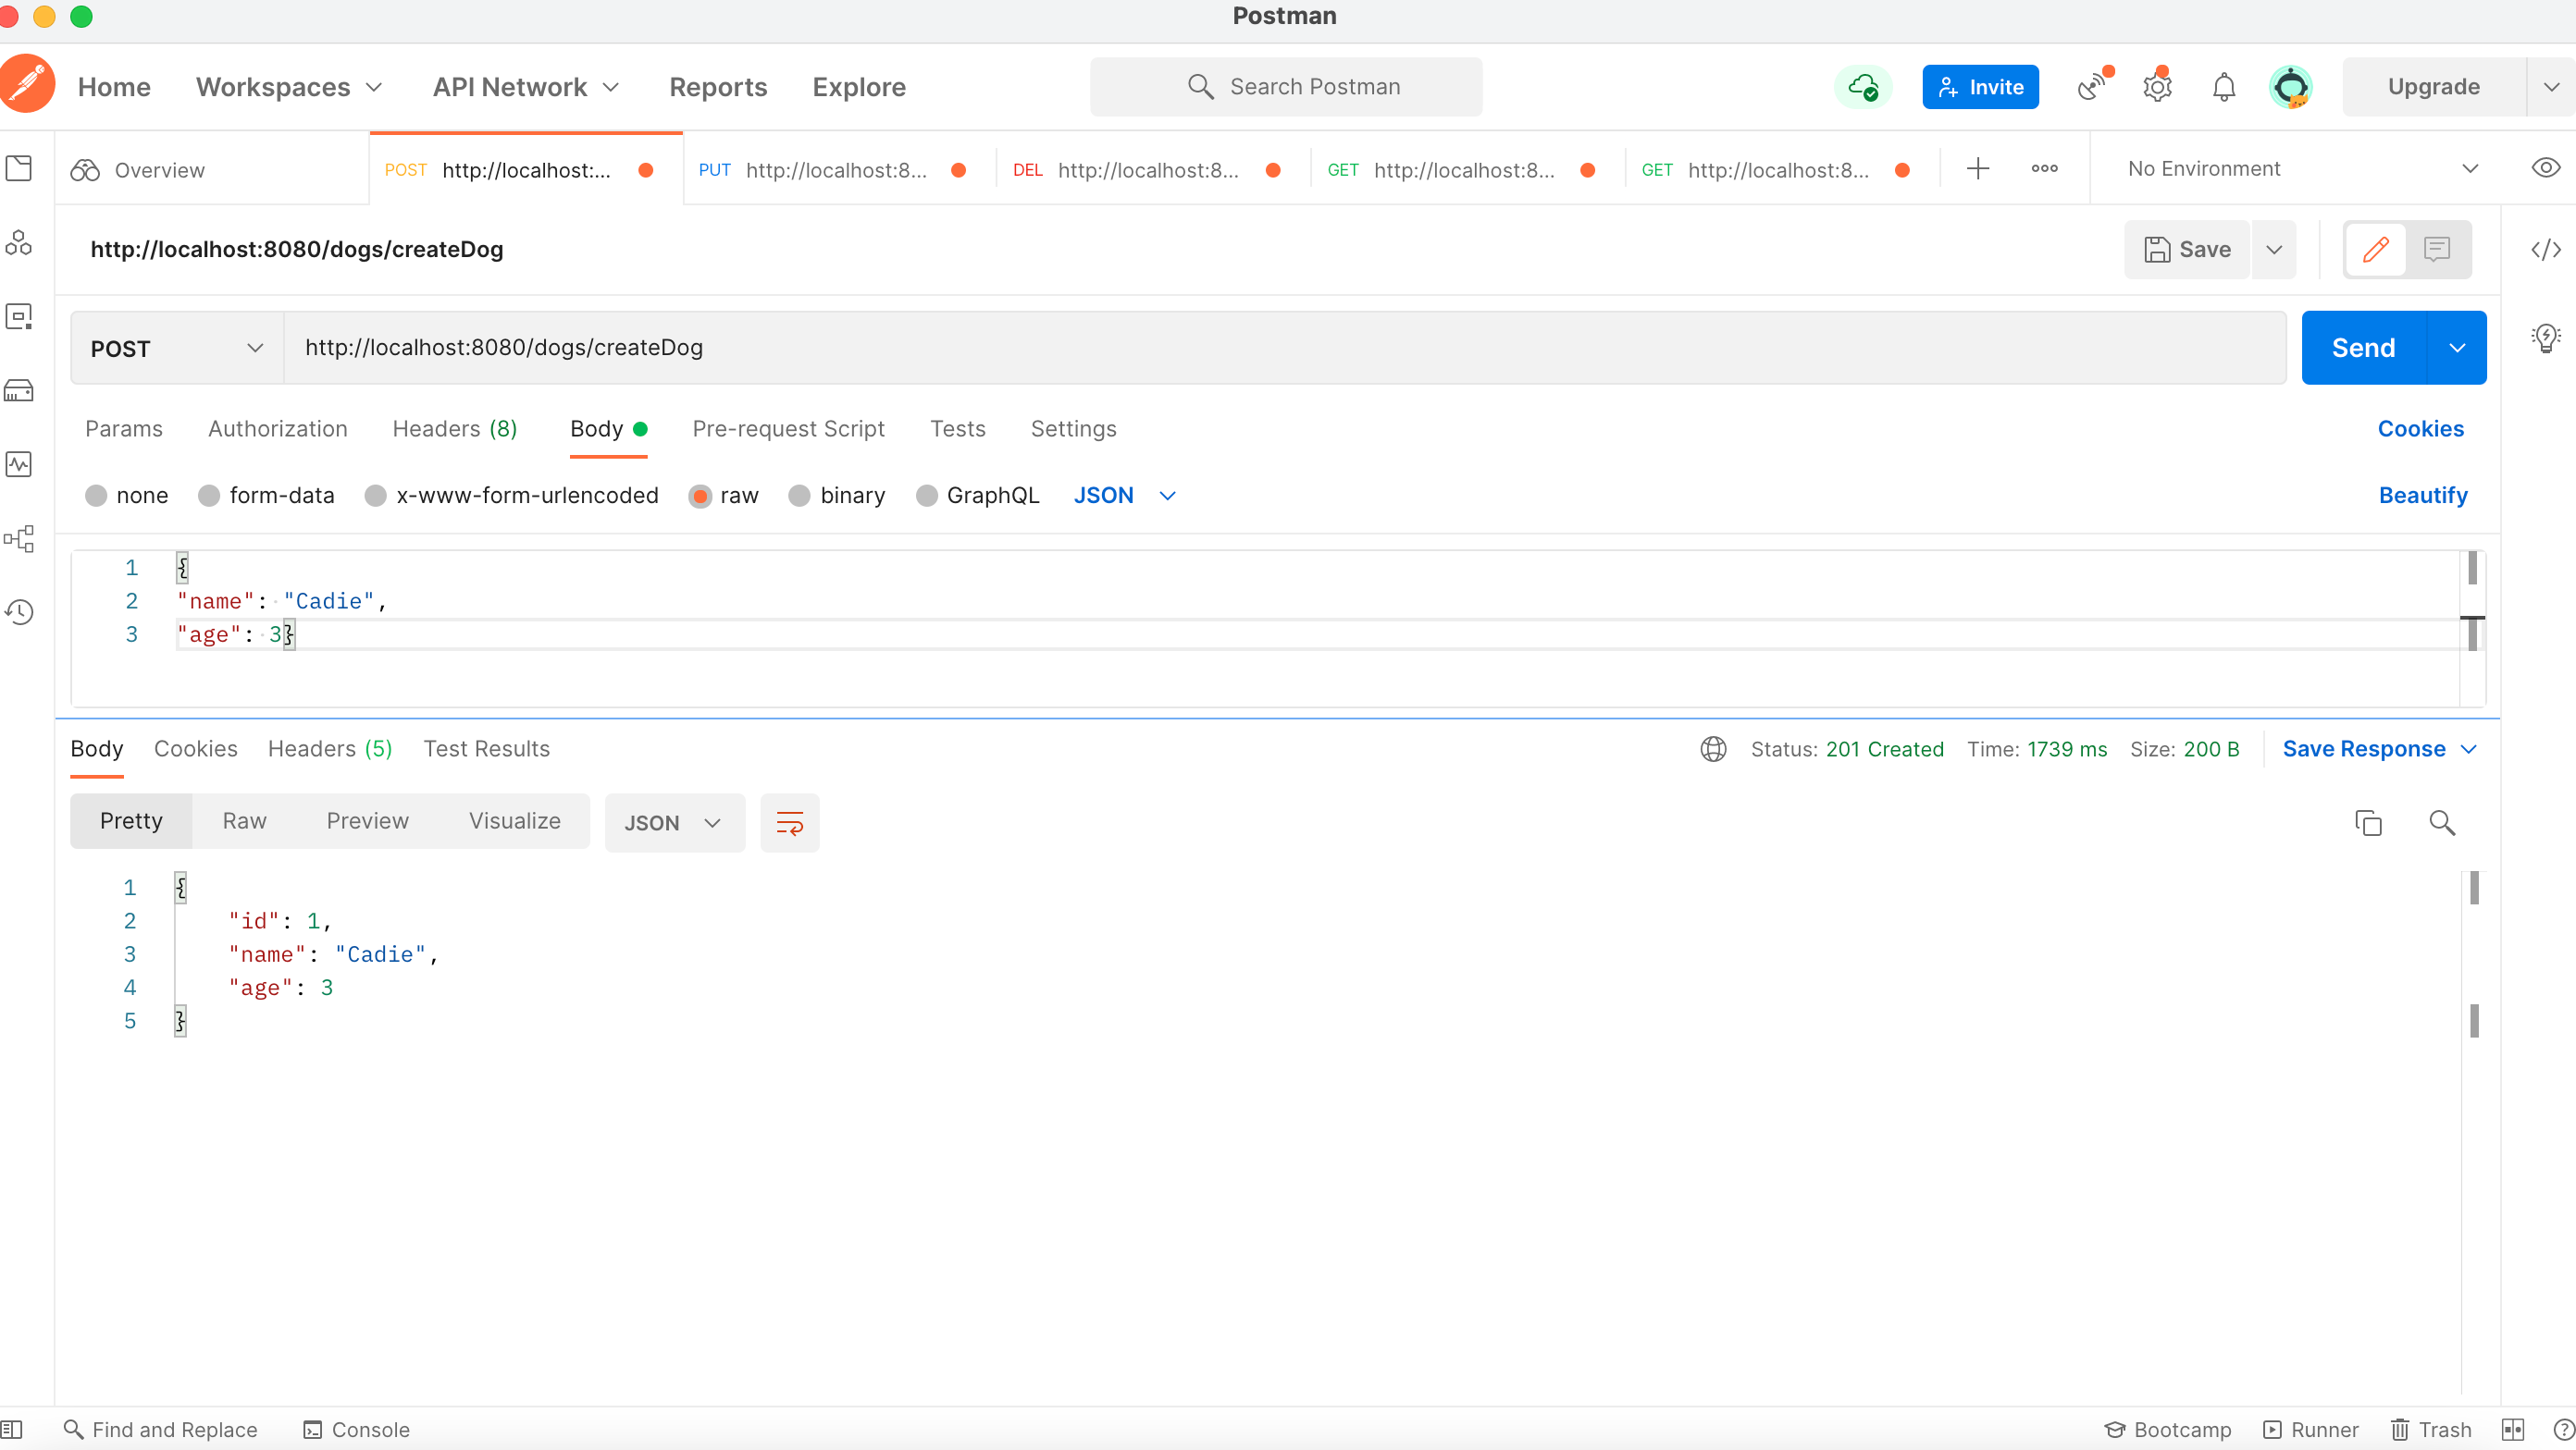The height and width of the screenshot is (1450, 2576).
Task: Switch to response Raw view
Action: pyautogui.click(x=244, y=821)
